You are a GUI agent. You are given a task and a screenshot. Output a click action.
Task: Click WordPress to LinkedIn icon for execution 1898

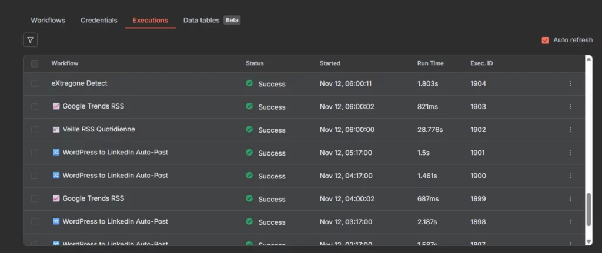[56, 221]
